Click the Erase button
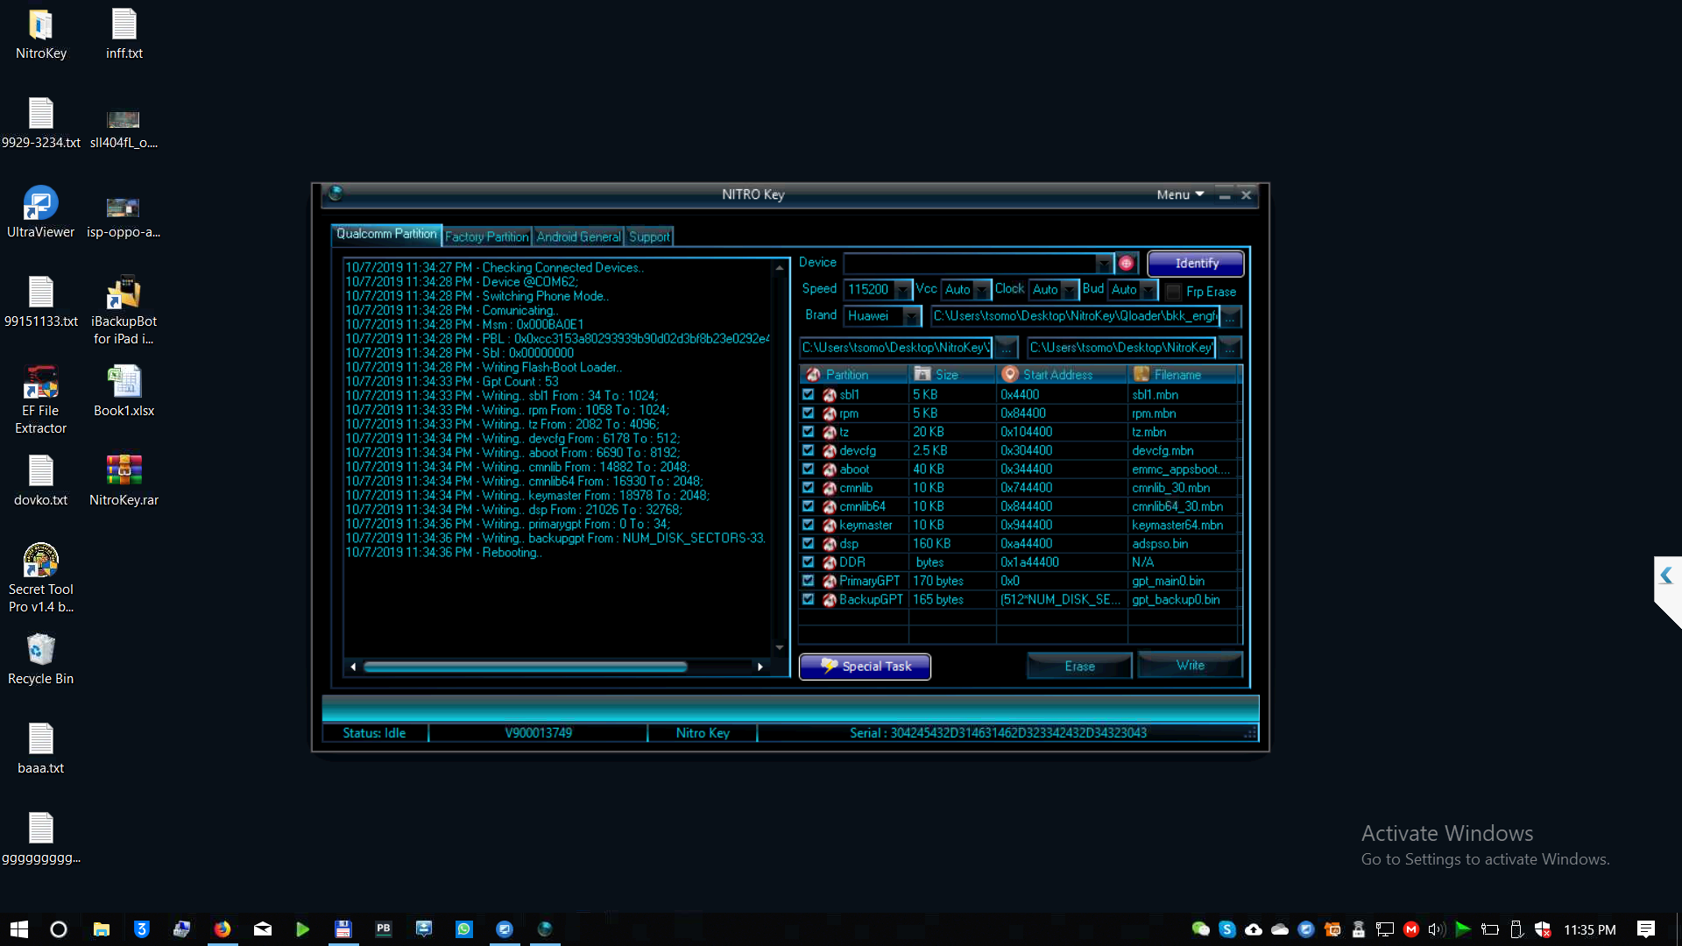This screenshot has width=1682, height=946. point(1079,667)
